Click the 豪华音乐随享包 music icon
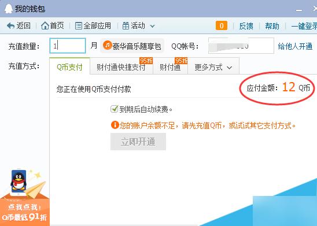Screen dimensions: 317x226 (108, 45)
